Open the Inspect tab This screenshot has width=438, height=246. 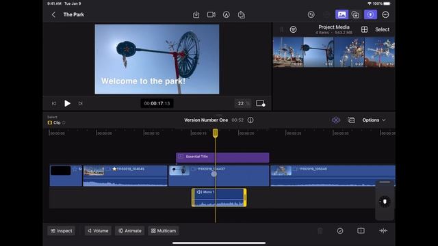62,231
